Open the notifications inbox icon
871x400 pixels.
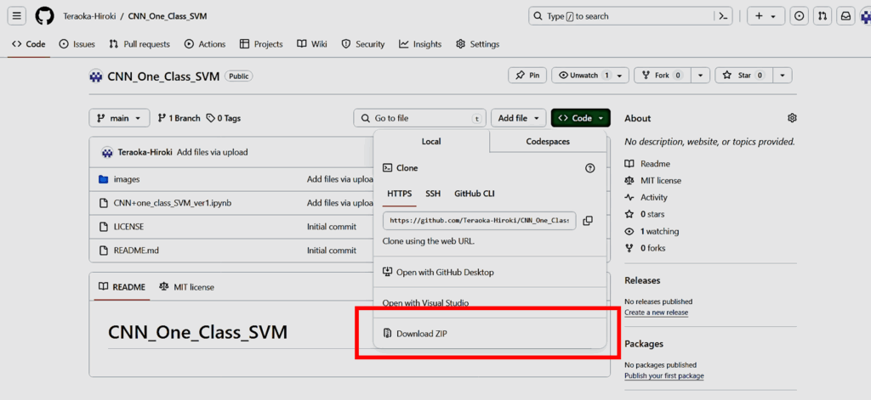845,16
